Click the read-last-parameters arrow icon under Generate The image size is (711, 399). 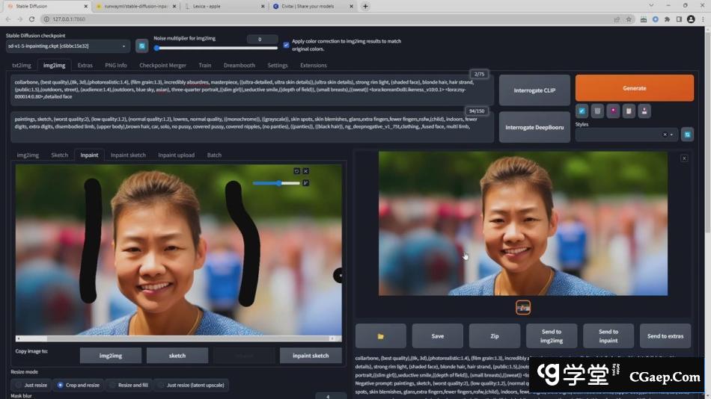(582, 111)
